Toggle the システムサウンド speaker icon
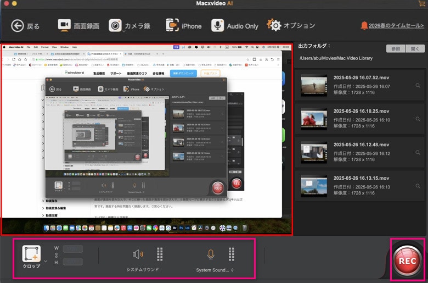428x283 pixels. coord(138,254)
